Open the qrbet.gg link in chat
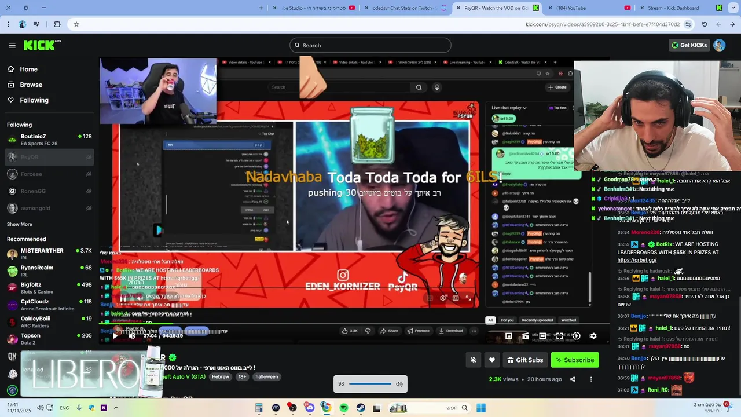 point(637,260)
